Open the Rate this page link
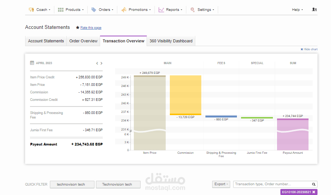 [91, 28]
